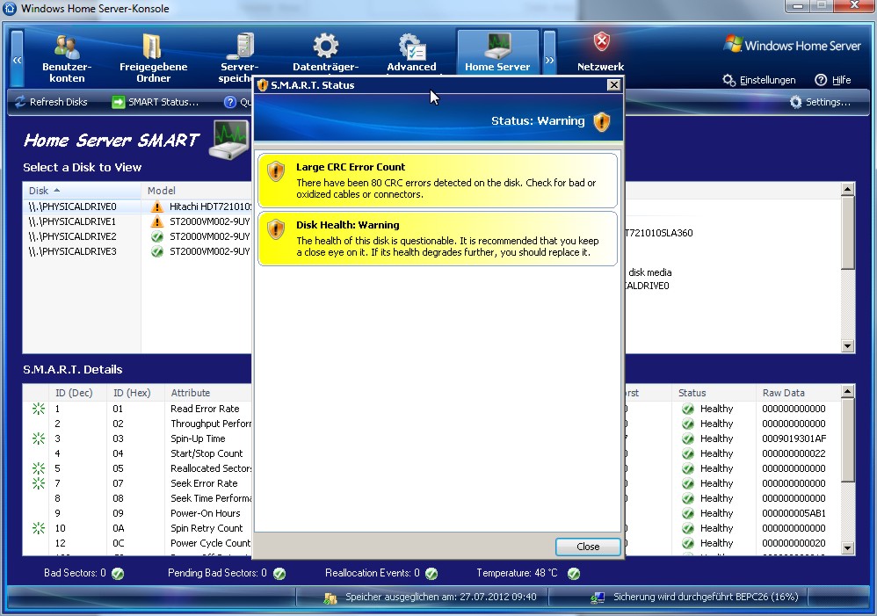Select disk \\.\PHYSICALDRIVE0
Screen dimensions: 877x616
point(73,207)
